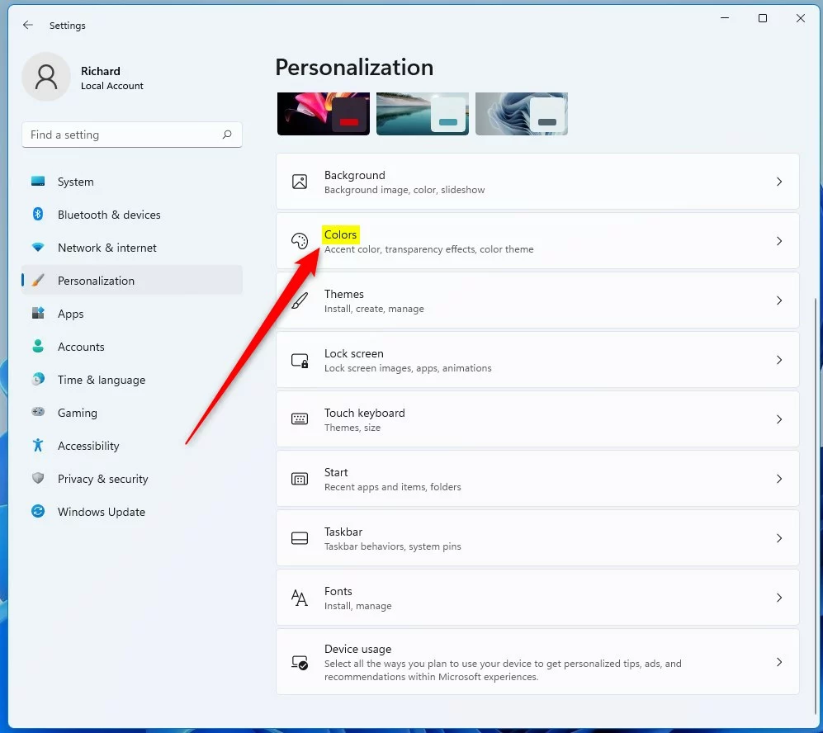Viewport: 823px width, 733px height.
Task: Select the lake landscape theme thumbnail
Action: click(x=423, y=114)
